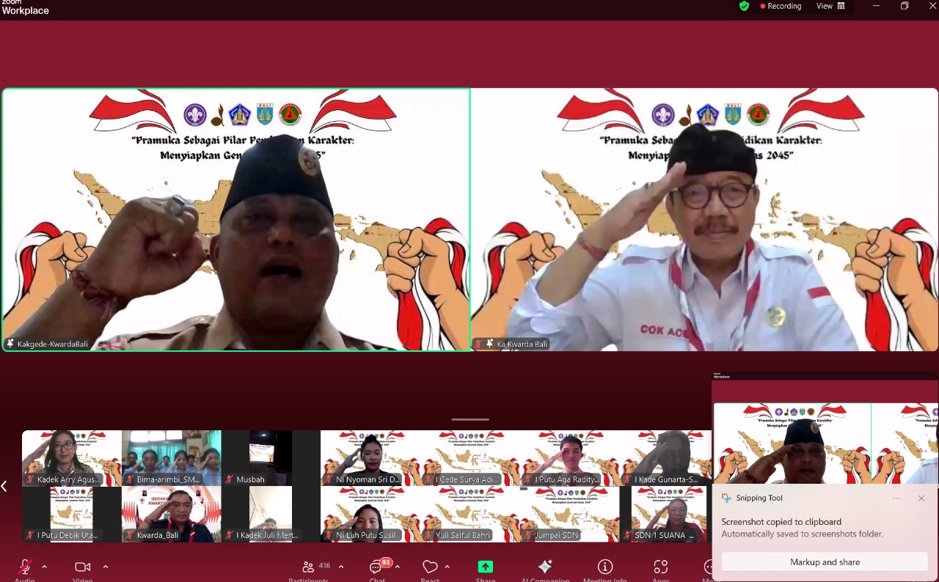This screenshot has width=939, height=582.
Task: Open Snipping Tool notification options dots
Action: (x=896, y=498)
